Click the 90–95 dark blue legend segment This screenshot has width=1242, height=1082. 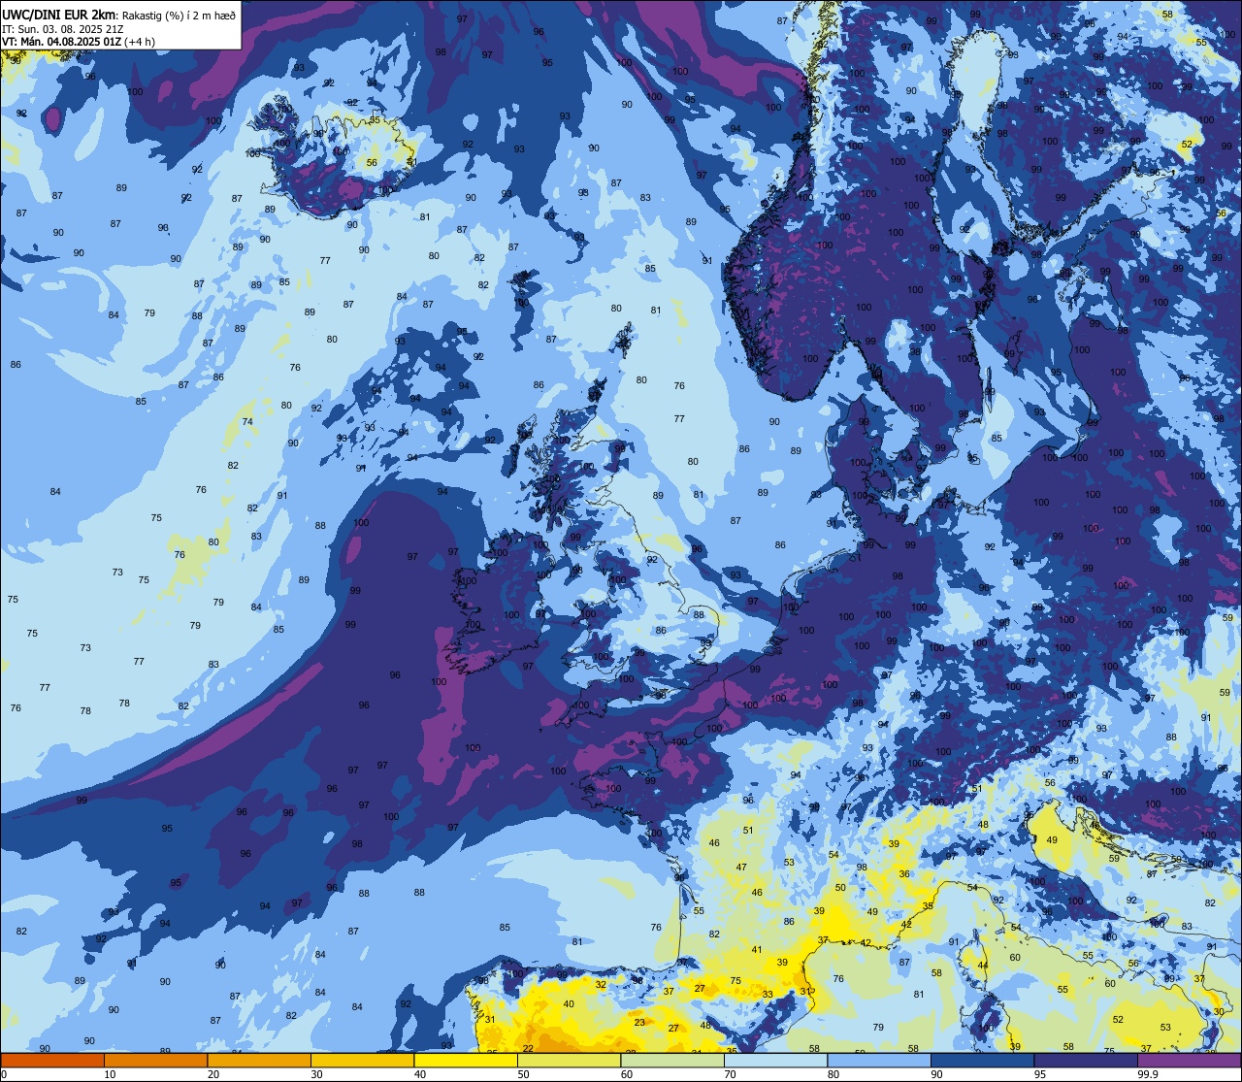point(982,1060)
